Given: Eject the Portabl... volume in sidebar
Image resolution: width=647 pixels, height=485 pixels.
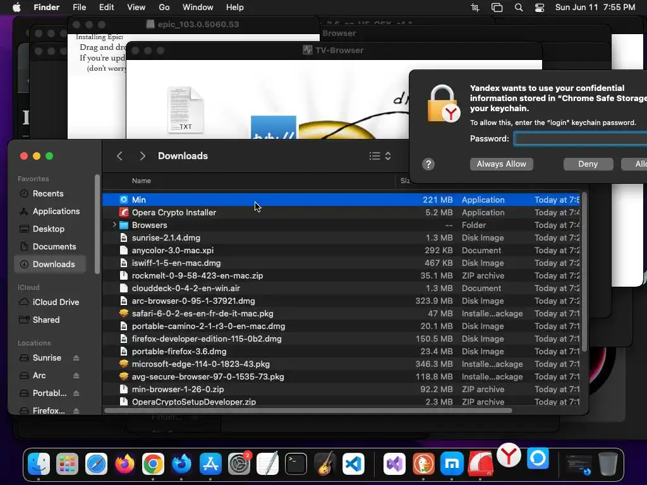Looking at the screenshot, I should point(76,393).
